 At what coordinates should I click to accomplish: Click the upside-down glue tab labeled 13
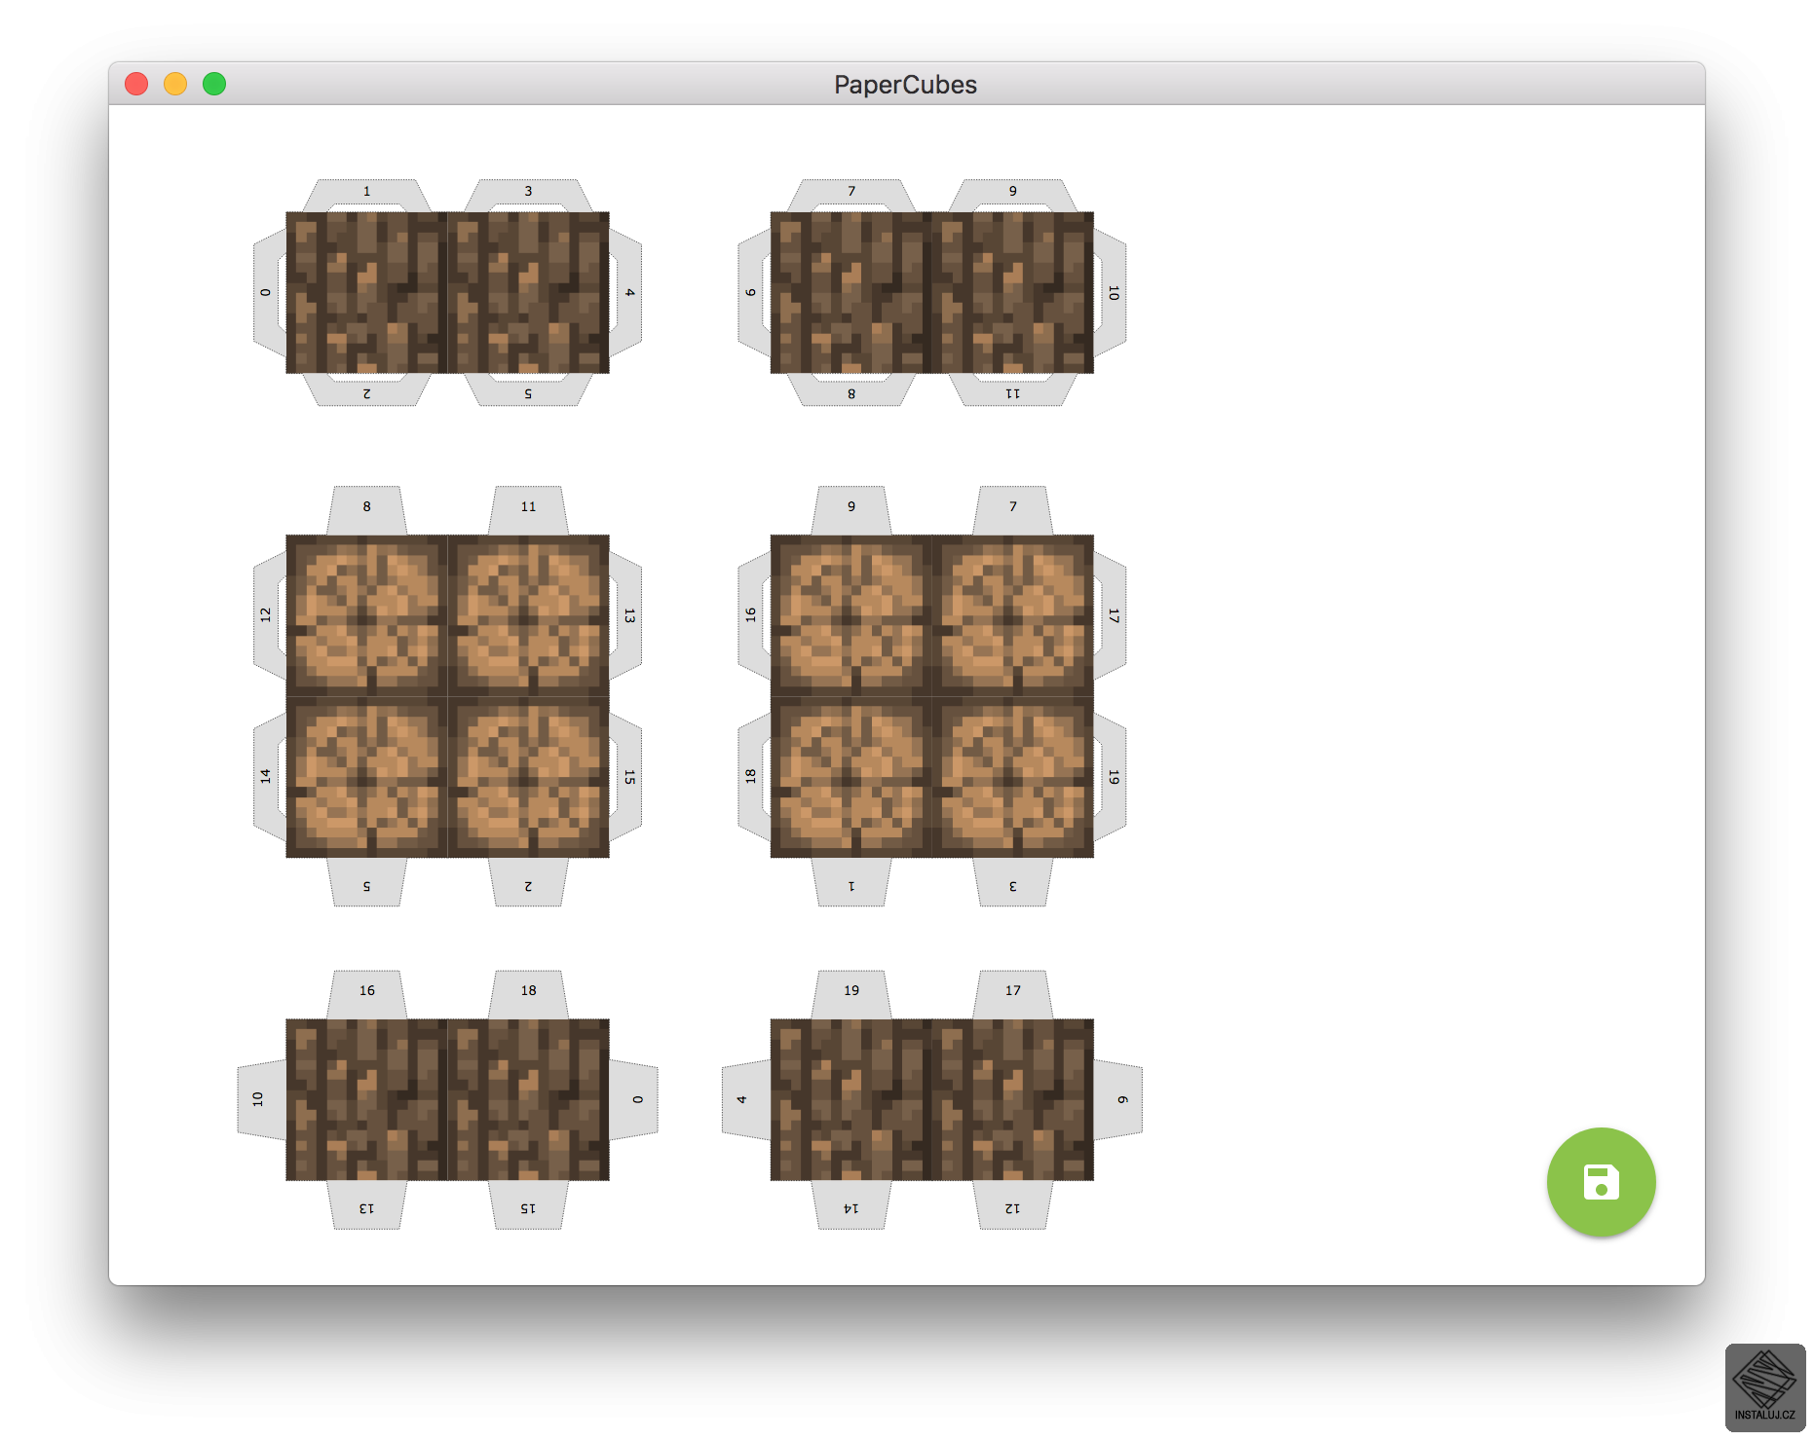[366, 1205]
